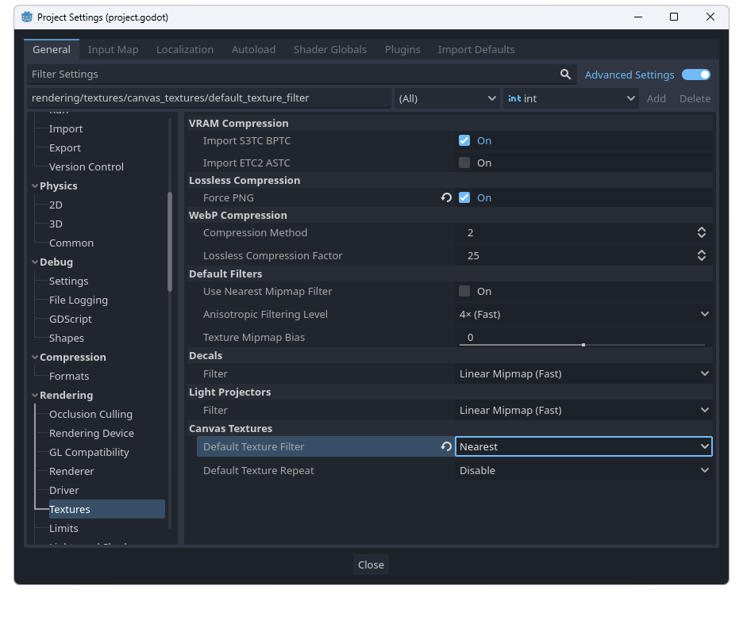Screen dimensions: 743x620
Task: Select Version Control tree item
Action: click(x=87, y=166)
